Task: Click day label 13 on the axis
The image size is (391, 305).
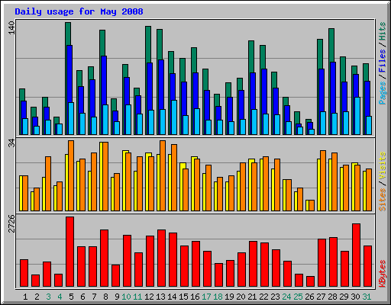Action: point(160,297)
